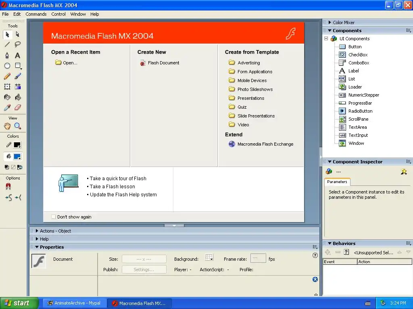
Task: Select the Paint Bucket tool
Action: pyautogui.click(x=18, y=97)
